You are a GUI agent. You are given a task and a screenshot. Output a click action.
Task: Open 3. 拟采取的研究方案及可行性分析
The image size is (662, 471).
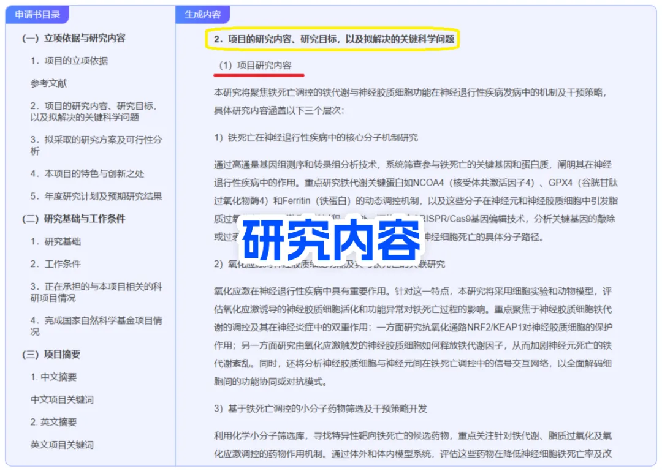coord(96,145)
